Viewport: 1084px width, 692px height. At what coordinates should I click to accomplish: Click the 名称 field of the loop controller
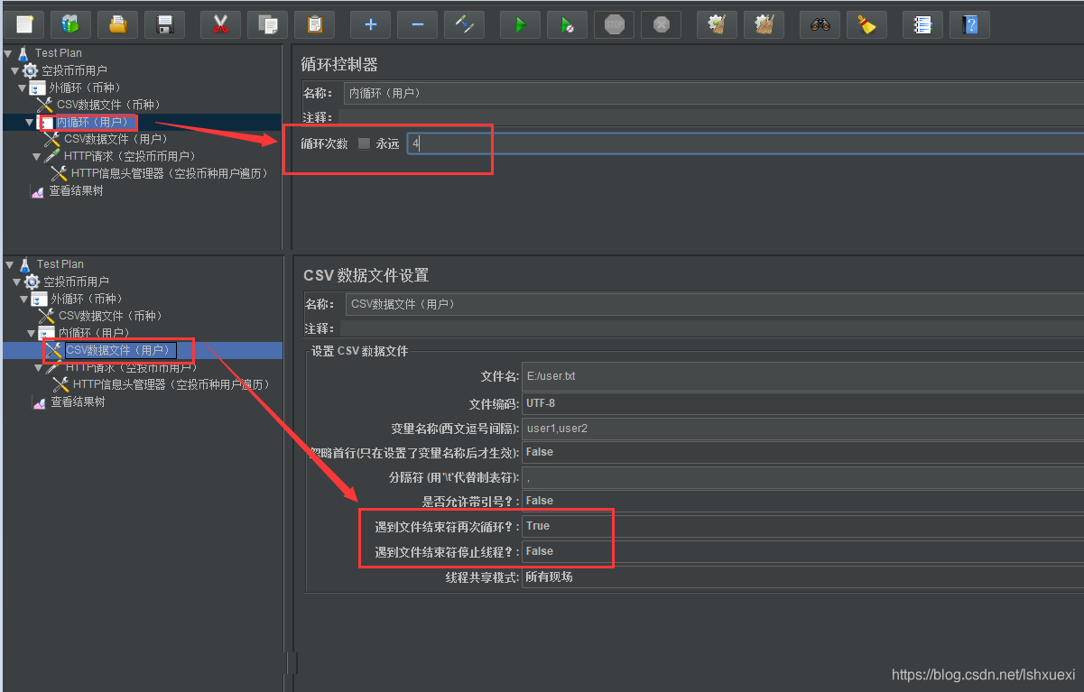(713, 93)
